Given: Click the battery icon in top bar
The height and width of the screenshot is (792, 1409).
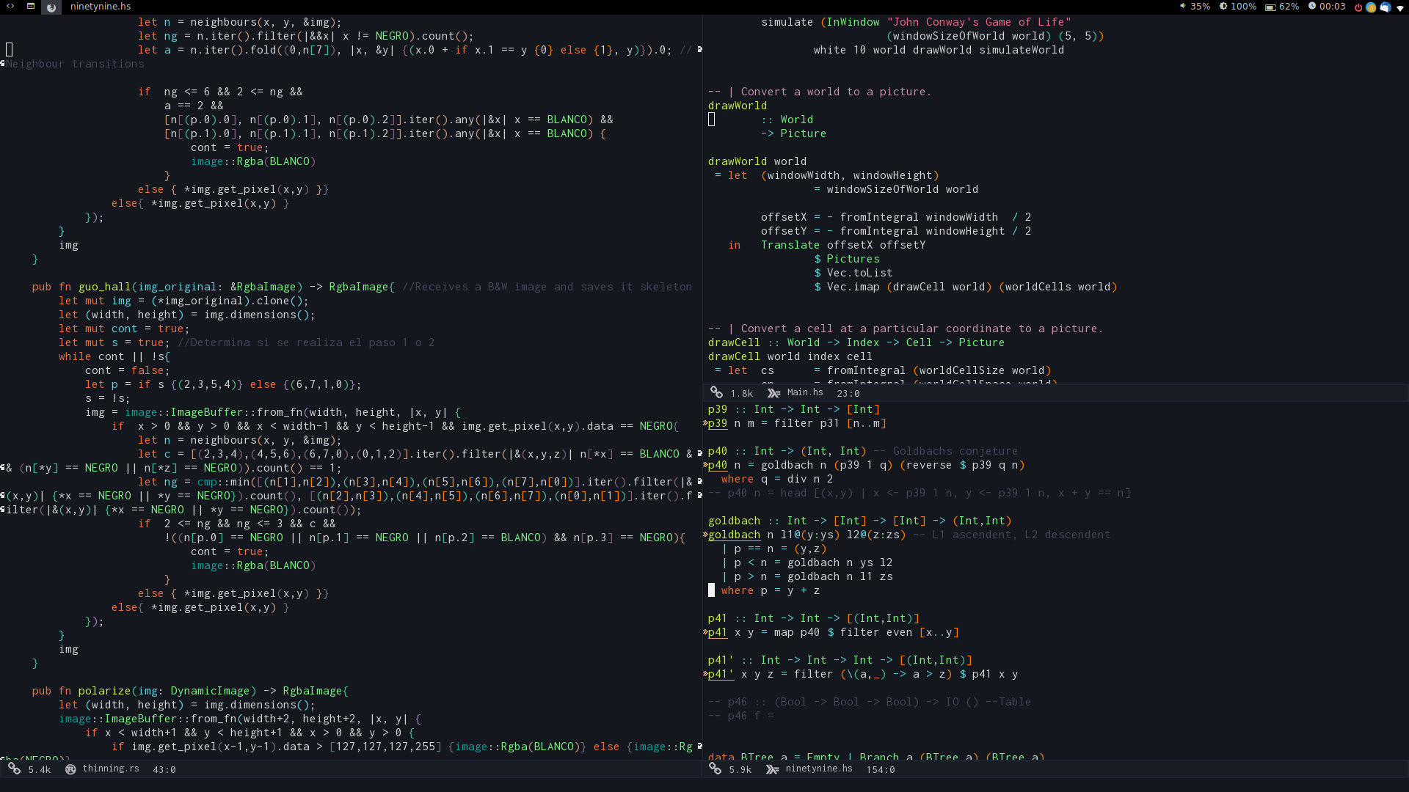Looking at the screenshot, I should [1270, 7].
